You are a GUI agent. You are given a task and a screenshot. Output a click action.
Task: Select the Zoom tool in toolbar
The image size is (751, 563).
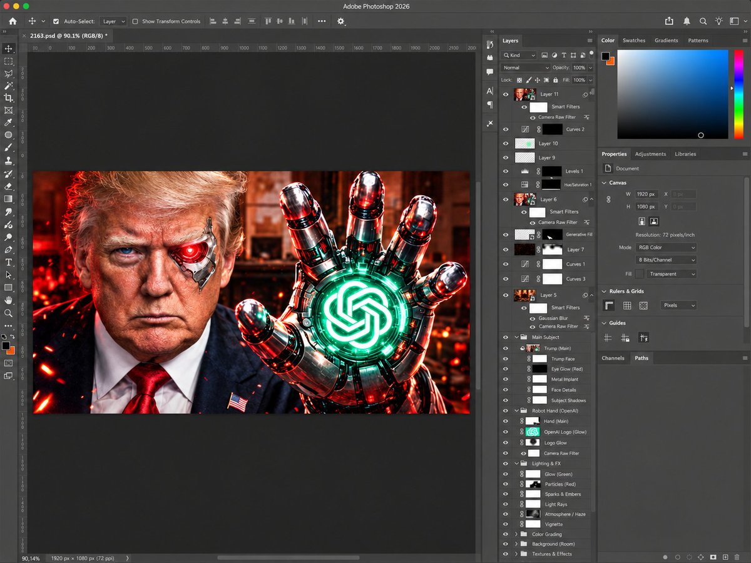[8, 313]
